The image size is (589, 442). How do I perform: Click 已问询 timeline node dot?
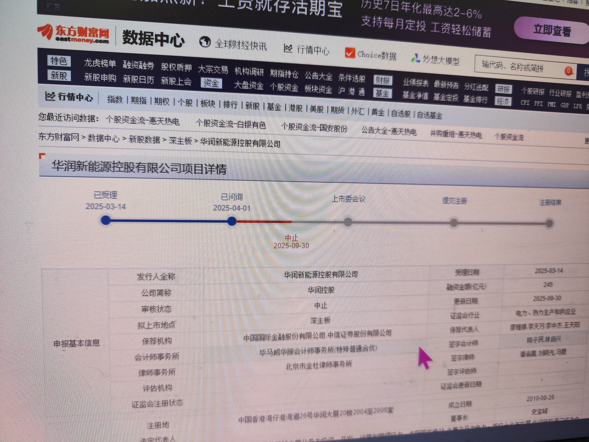coord(232,221)
